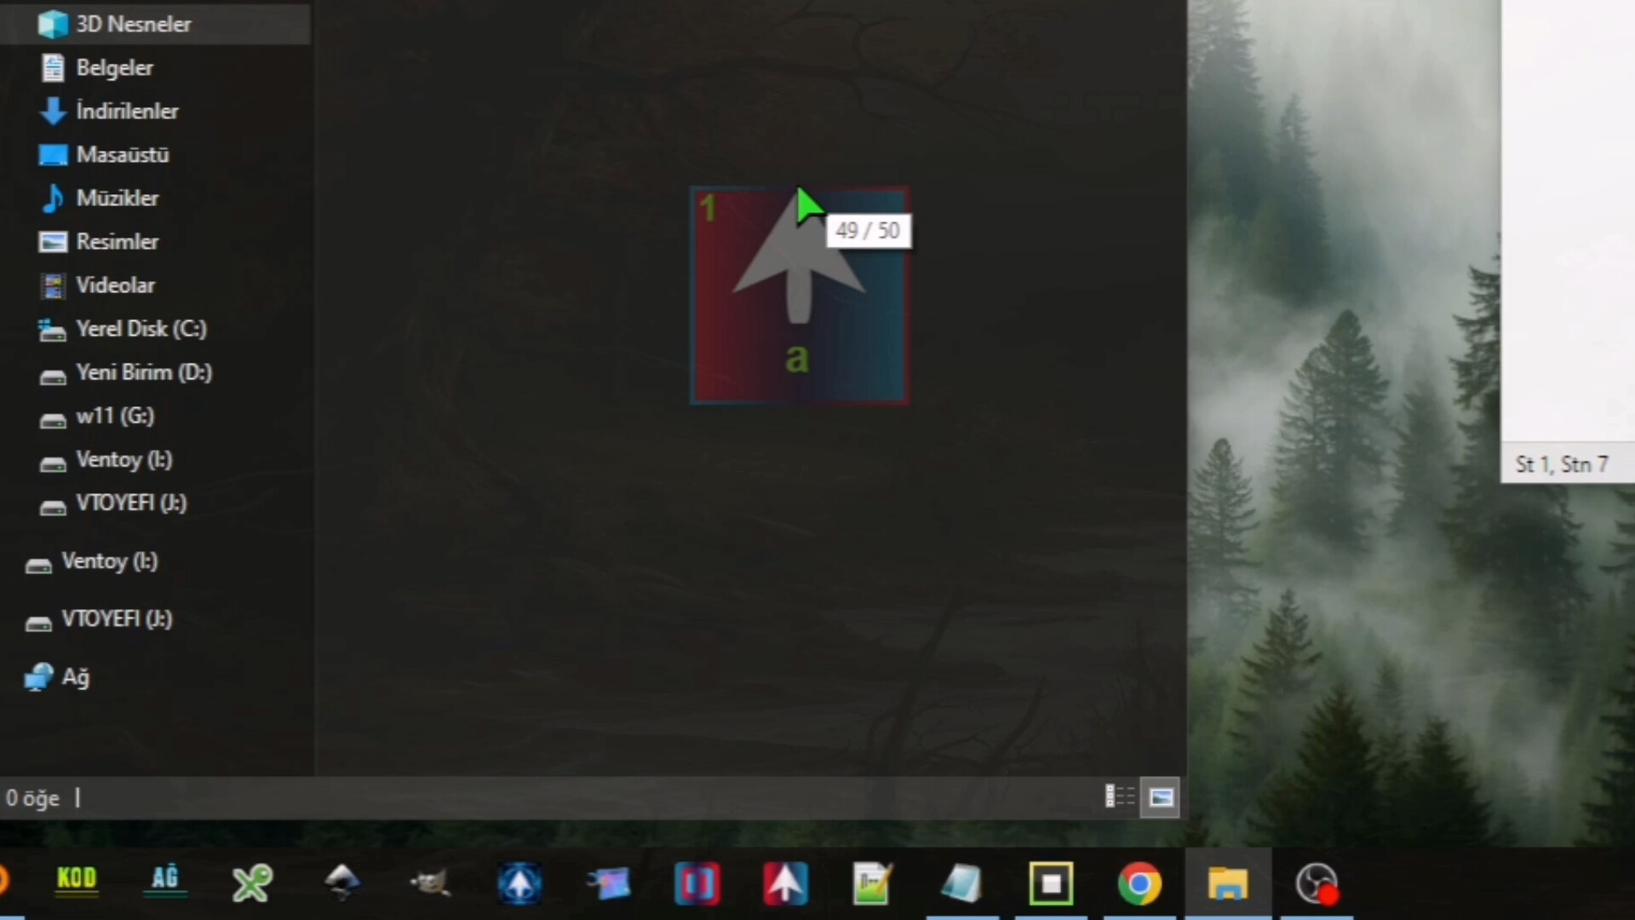This screenshot has height=920, width=1635.
Task: Select the Yeni Birim (D:) drive
Action: point(143,372)
